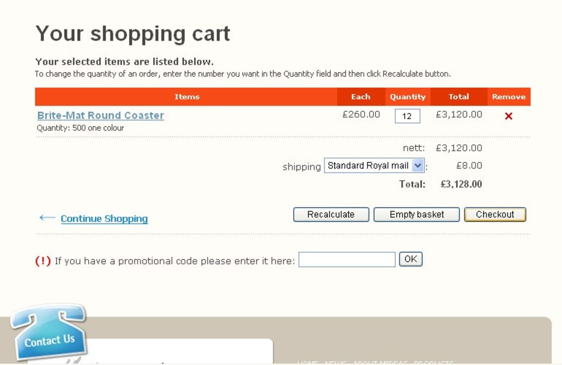
Task: Click the 'Your shopping cart' heading
Action: click(x=132, y=33)
